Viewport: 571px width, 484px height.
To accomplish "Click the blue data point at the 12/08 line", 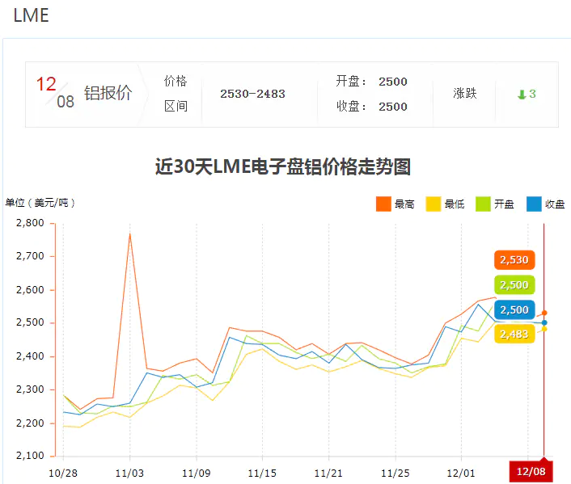I will click(544, 322).
